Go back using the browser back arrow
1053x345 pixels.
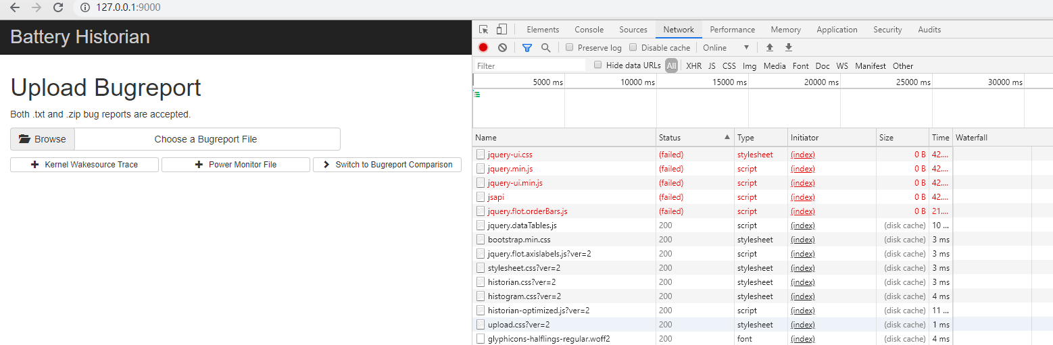[15, 7]
